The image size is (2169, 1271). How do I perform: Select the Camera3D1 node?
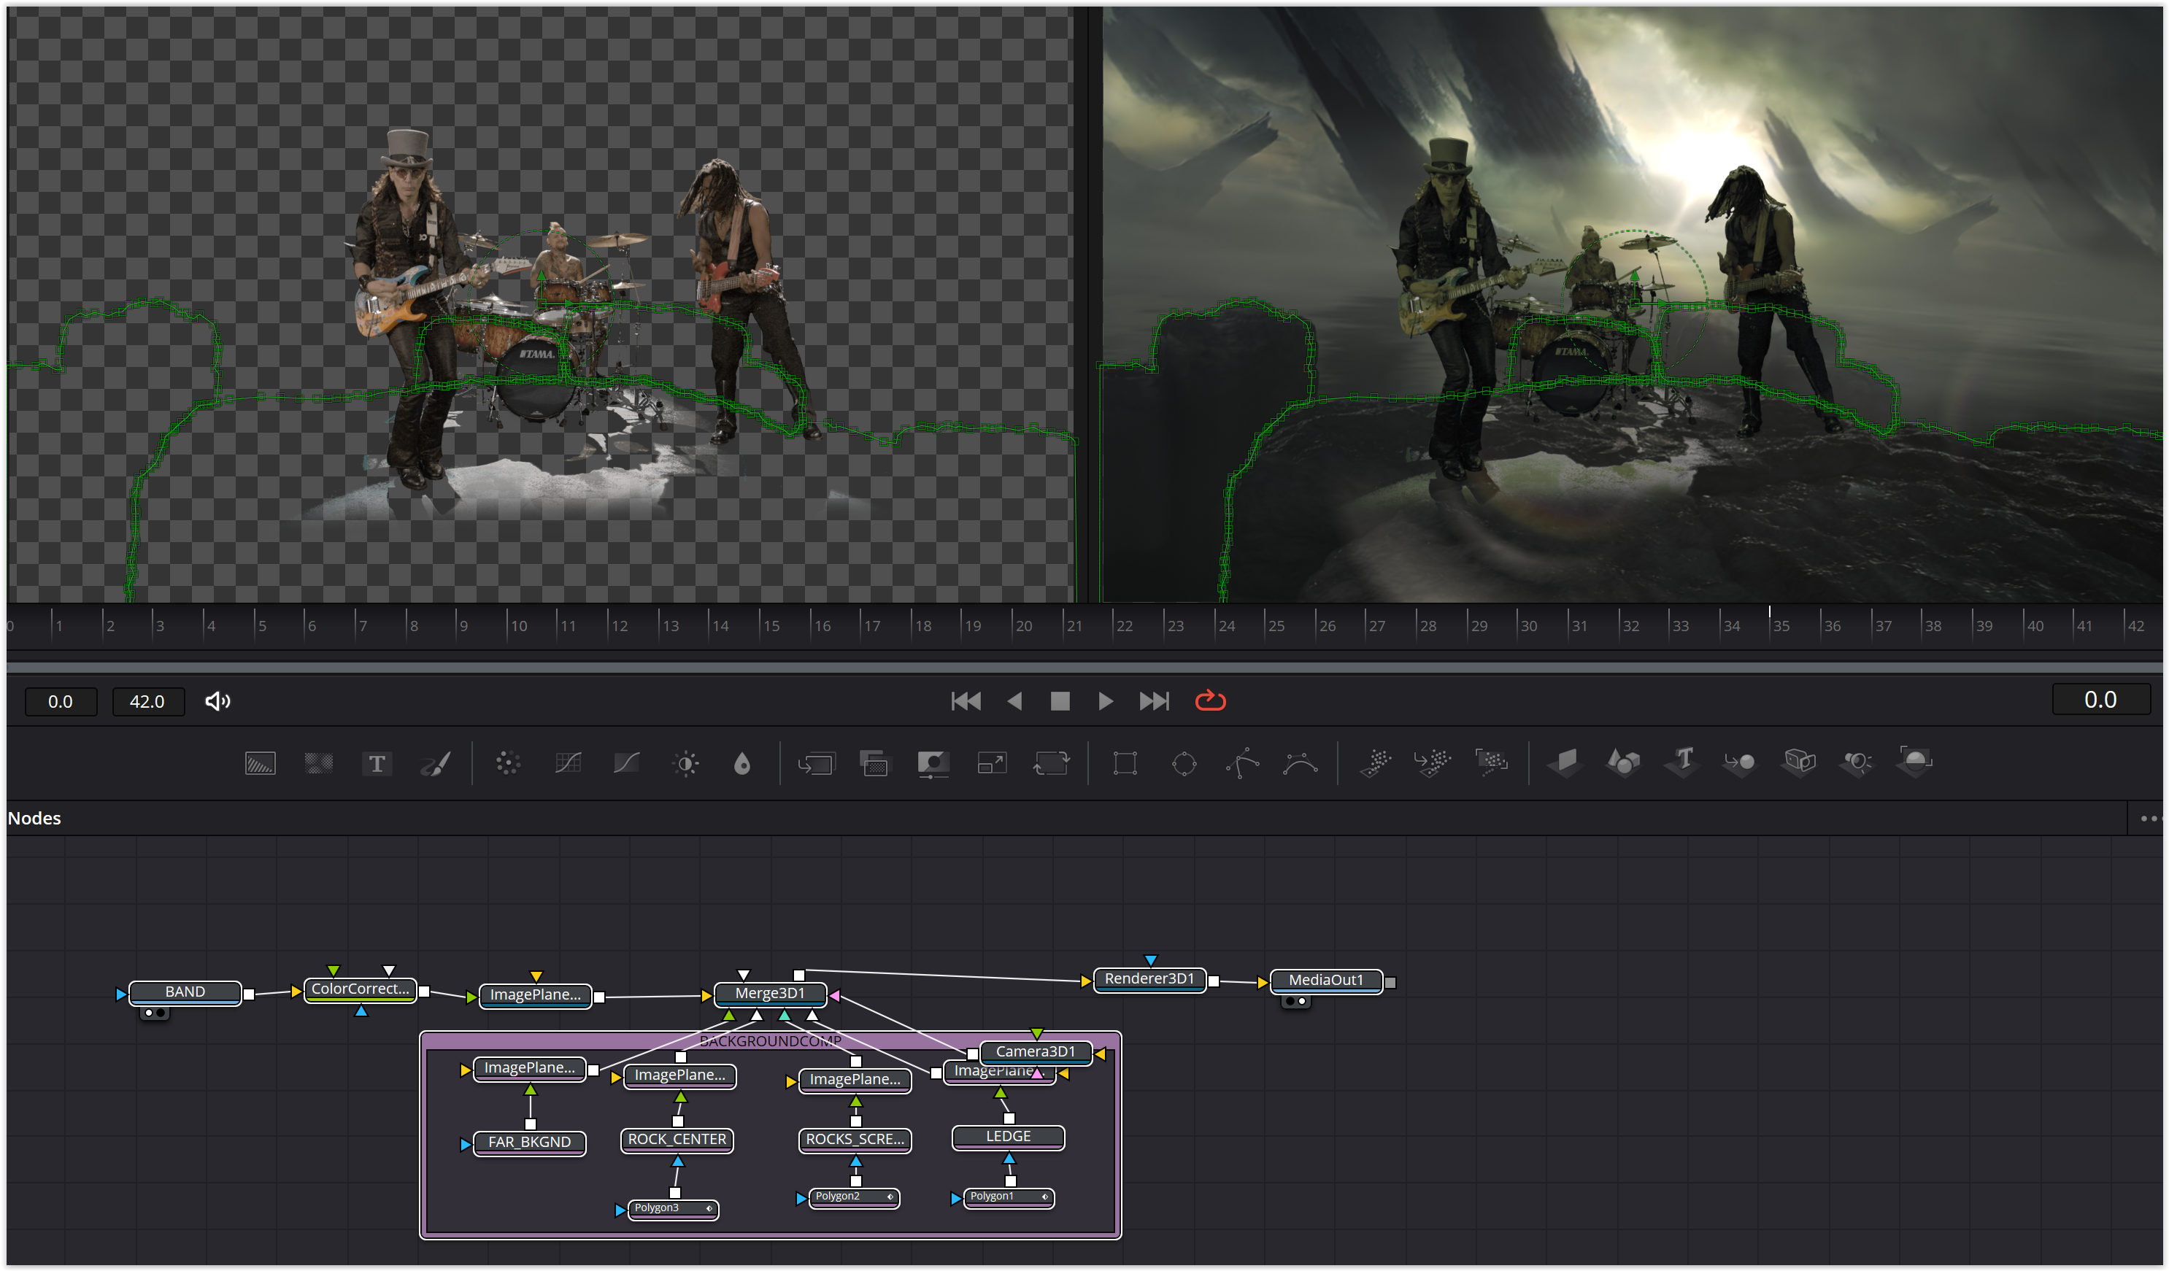point(1036,1052)
